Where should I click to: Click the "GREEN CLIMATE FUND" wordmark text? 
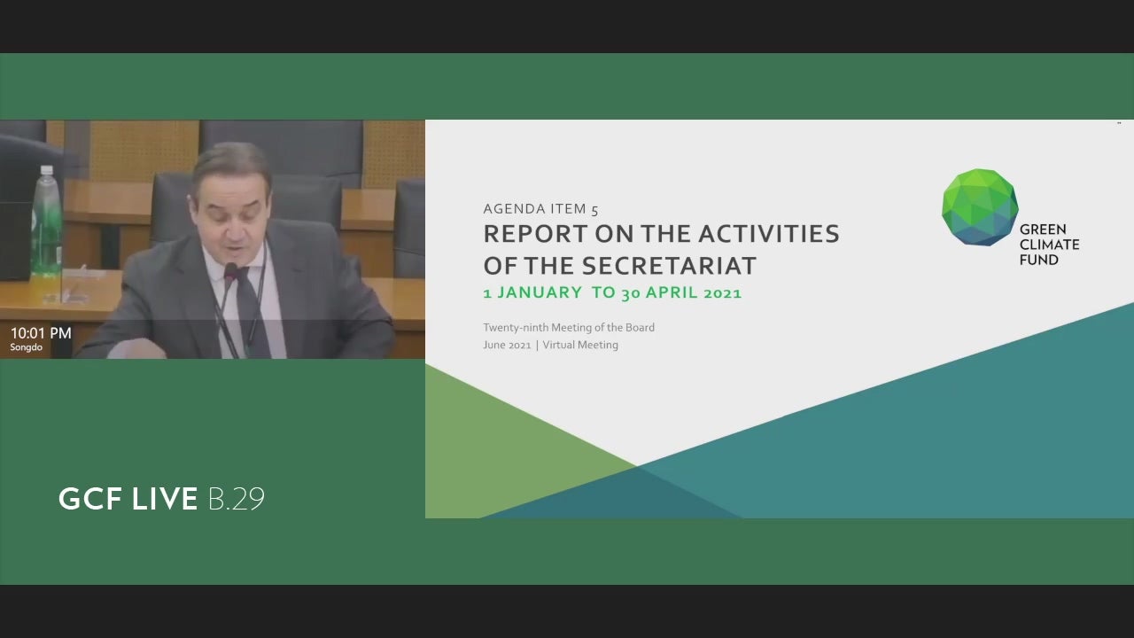pyautogui.click(x=1049, y=245)
